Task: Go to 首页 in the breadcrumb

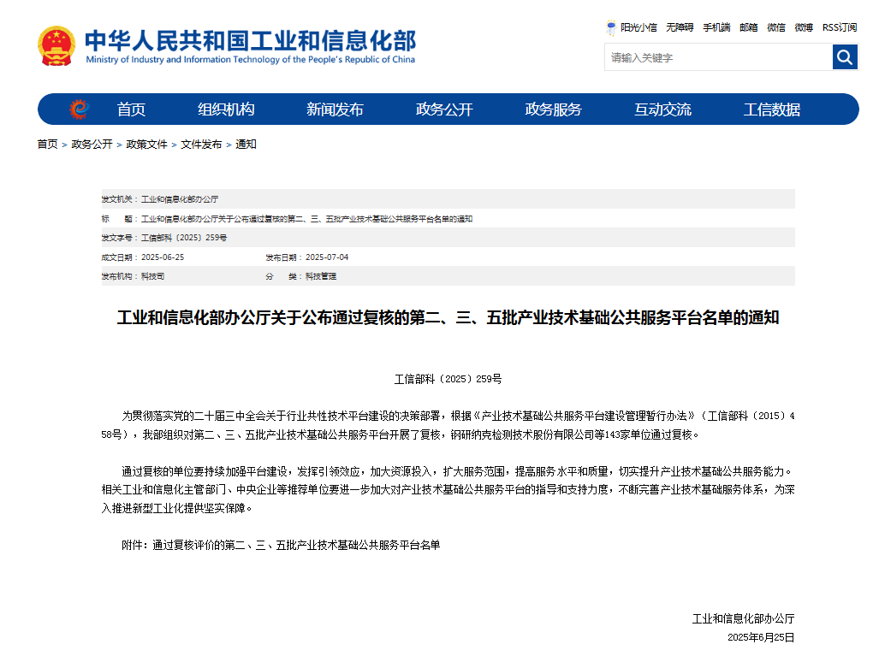Action: (x=48, y=145)
